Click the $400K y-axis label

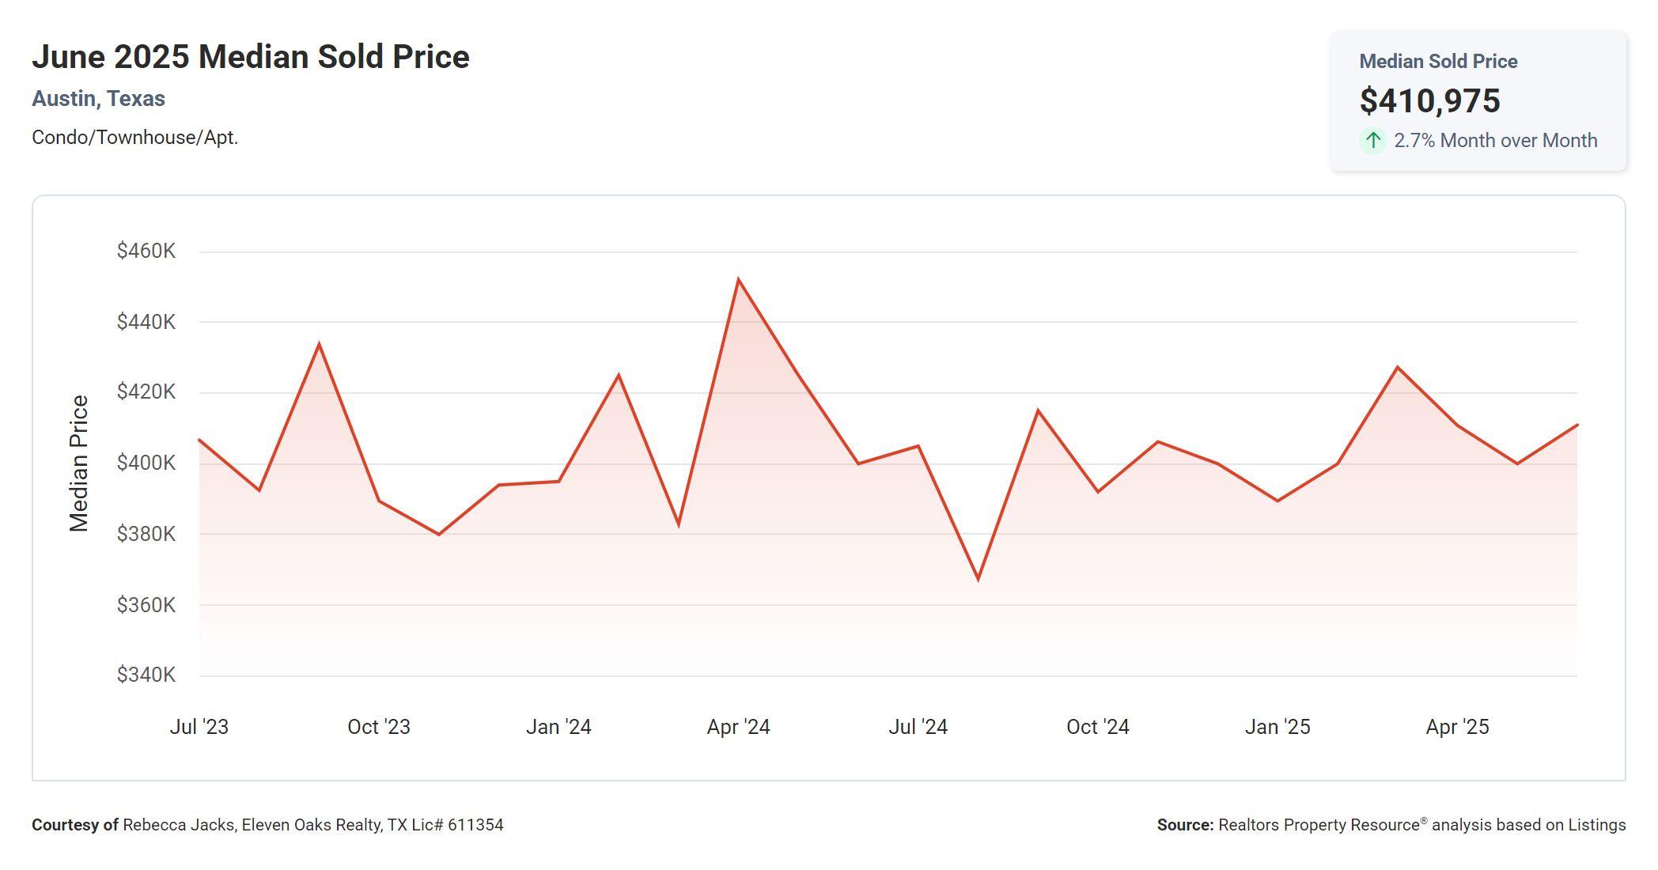(146, 463)
